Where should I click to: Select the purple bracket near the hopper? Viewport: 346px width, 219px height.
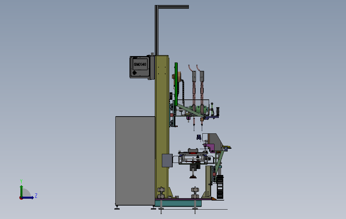[210, 148]
